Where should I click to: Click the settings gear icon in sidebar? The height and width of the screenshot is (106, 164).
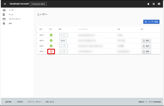click(x=4, y=23)
